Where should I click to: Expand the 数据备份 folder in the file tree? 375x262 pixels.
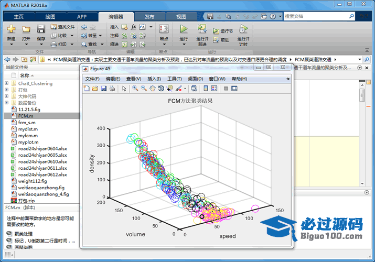click(x=7, y=103)
